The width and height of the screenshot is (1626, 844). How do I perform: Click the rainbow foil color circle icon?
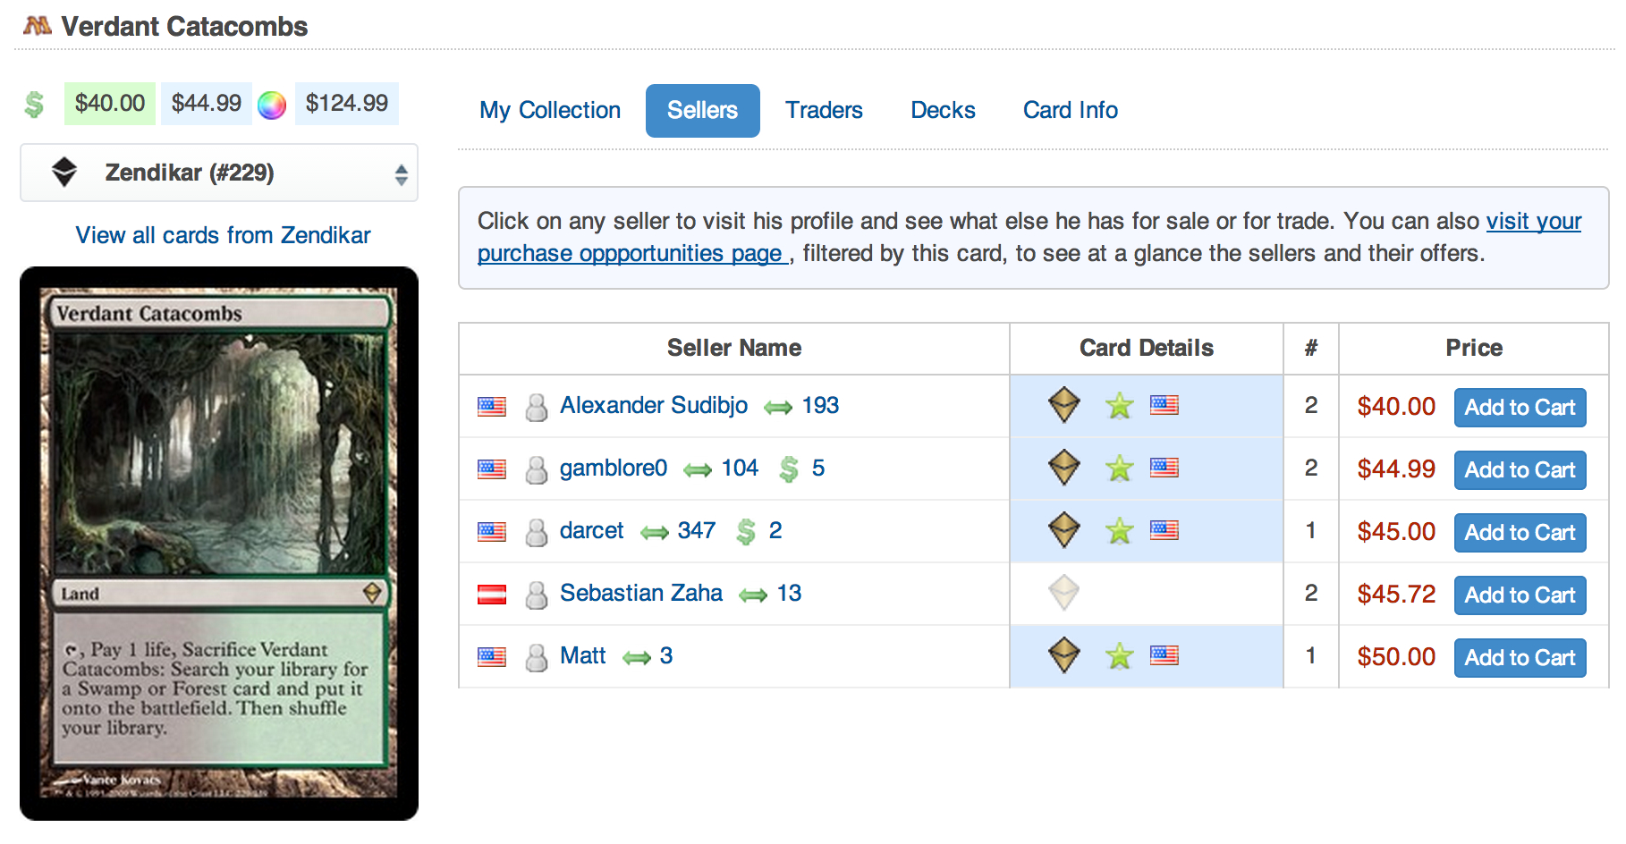click(x=272, y=105)
